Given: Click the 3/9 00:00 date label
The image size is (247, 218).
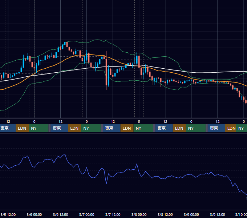Looking at the screenshot, I should coord(191,214).
